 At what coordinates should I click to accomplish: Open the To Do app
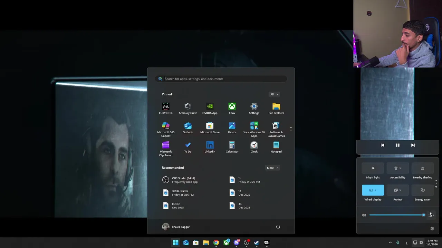(188, 147)
